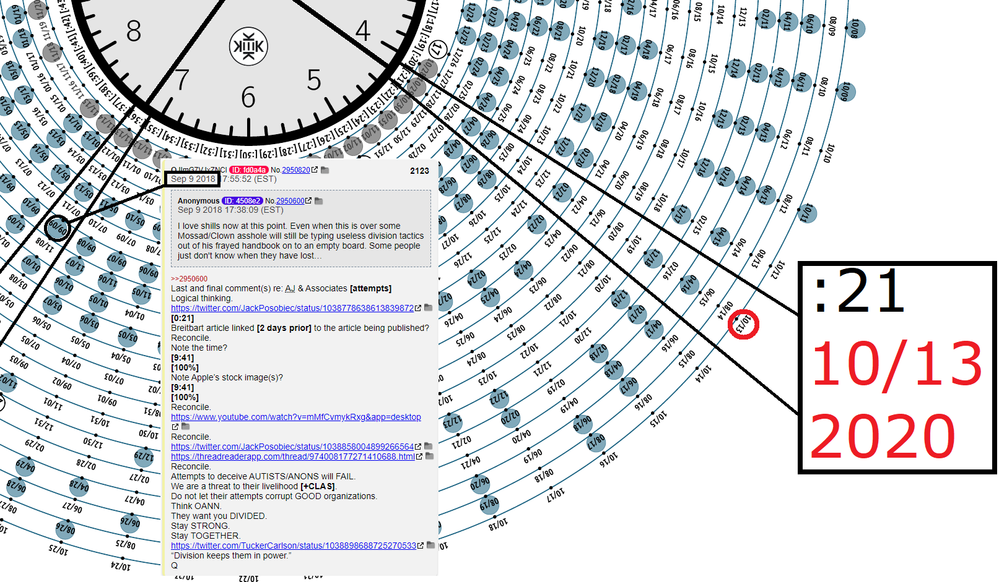Select quoted timestamp Sep 9 2018 17:38:09
The width and height of the screenshot is (999, 582).
tap(230, 210)
